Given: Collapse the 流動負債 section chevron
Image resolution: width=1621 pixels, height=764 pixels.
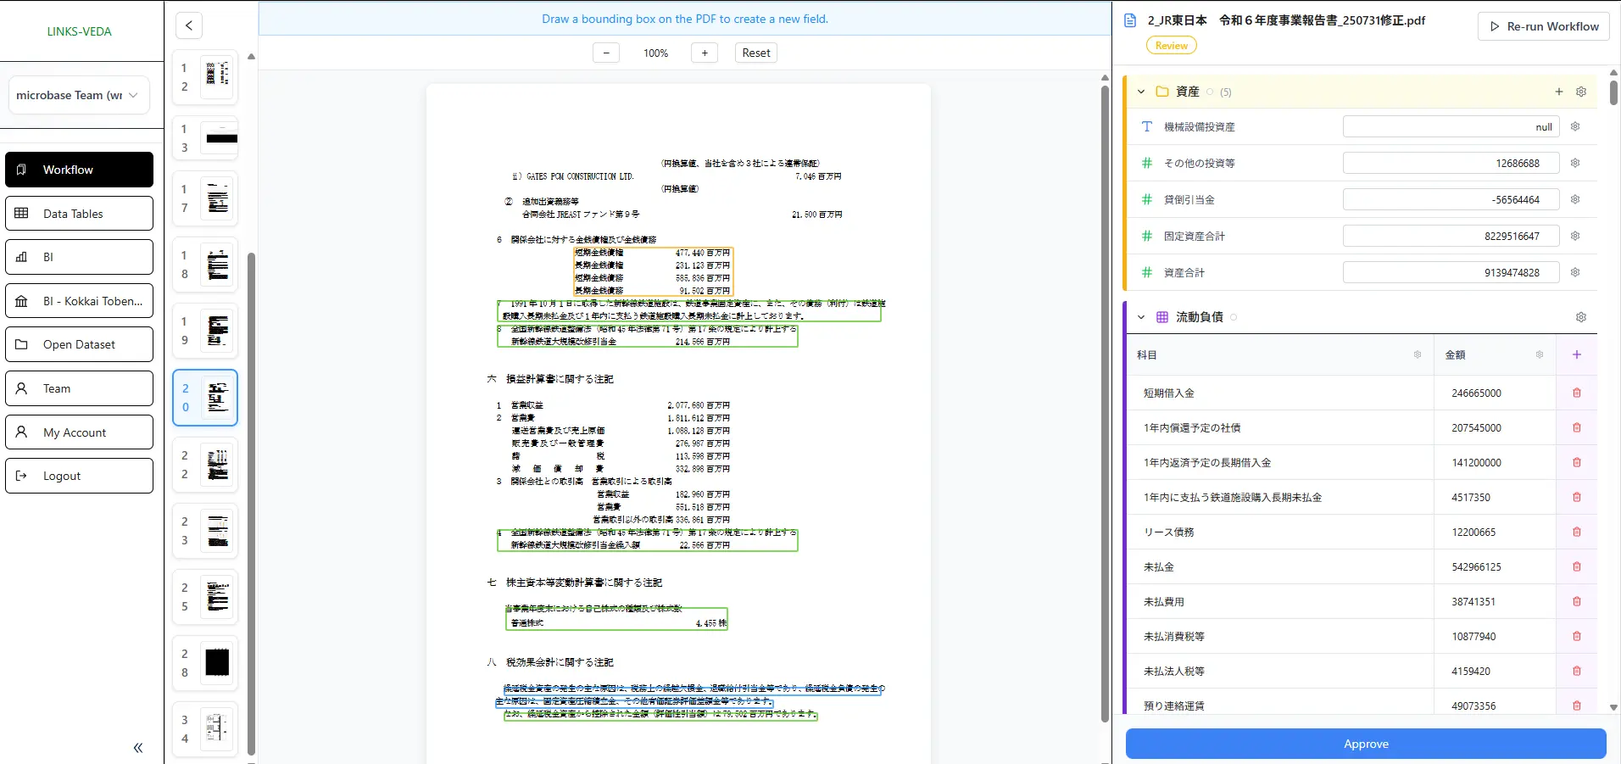Looking at the screenshot, I should [1141, 317].
